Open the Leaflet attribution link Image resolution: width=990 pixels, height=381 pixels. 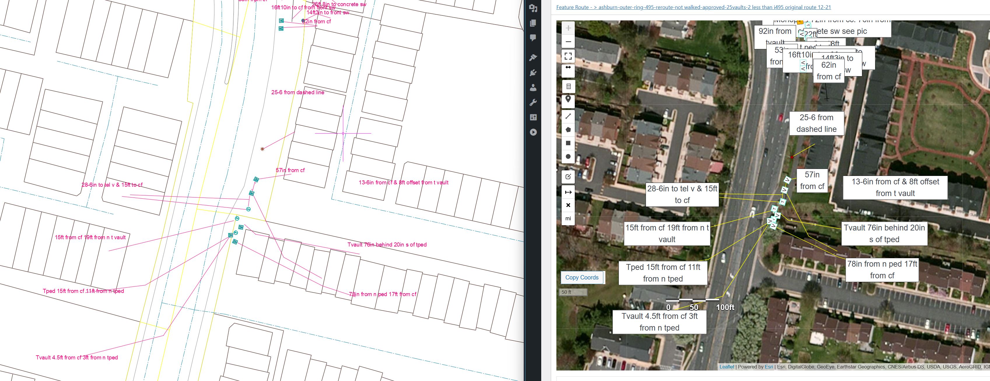[x=726, y=367]
